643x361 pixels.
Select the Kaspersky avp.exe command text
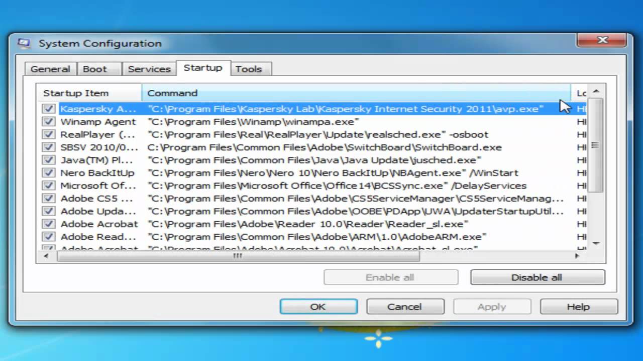coord(346,109)
